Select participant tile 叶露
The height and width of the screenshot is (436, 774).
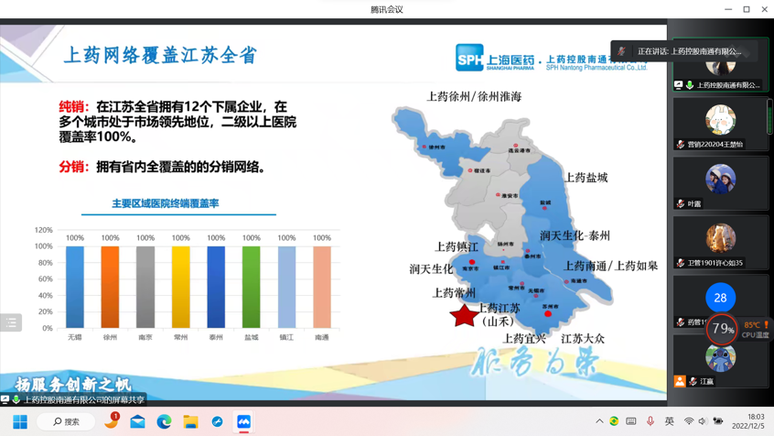720,183
